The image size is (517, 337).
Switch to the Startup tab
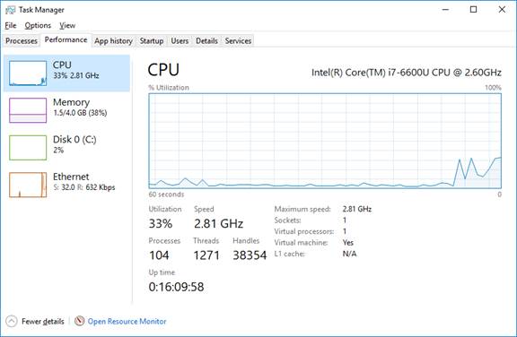click(x=152, y=41)
